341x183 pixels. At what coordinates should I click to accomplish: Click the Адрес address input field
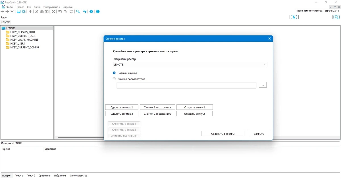[x=153, y=17]
